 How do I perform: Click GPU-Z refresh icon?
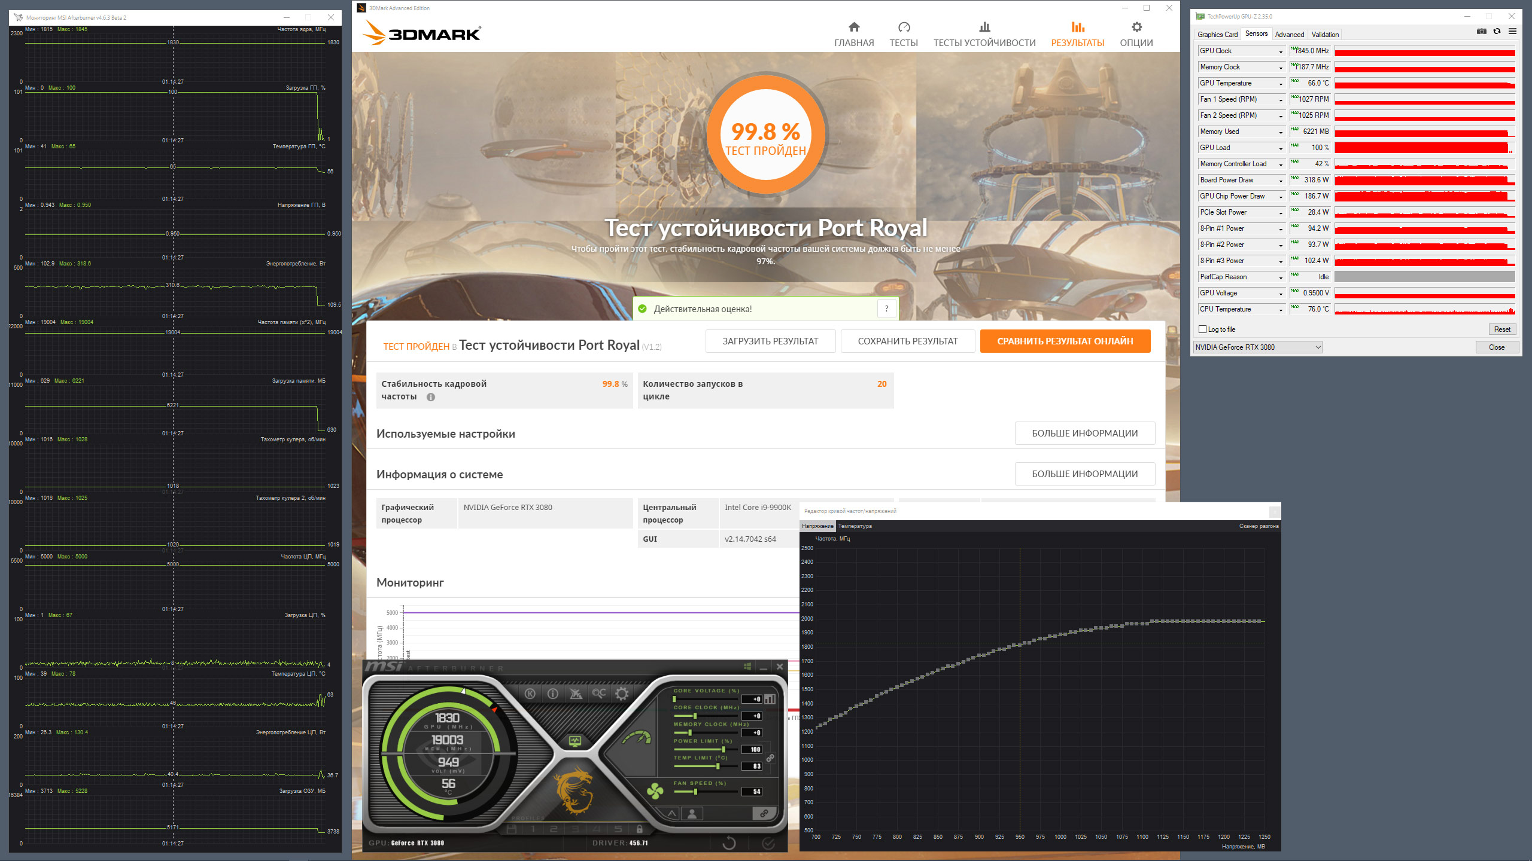tap(1497, 32)
